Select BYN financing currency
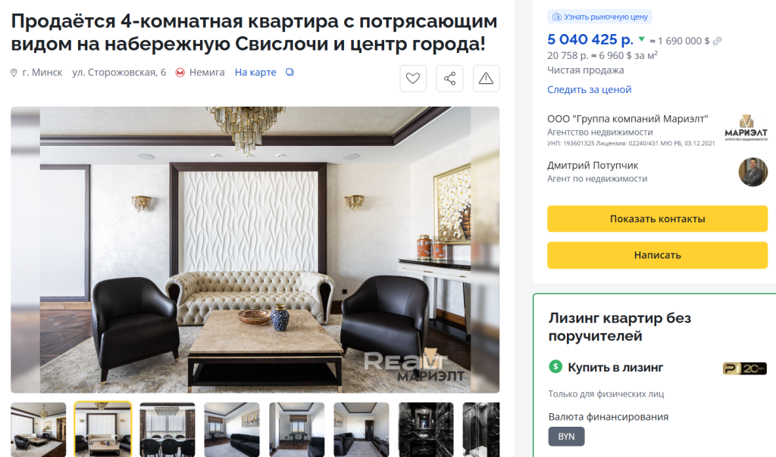Image resolution: width=776 pixels, height=457 pixels. coord(566,437)
